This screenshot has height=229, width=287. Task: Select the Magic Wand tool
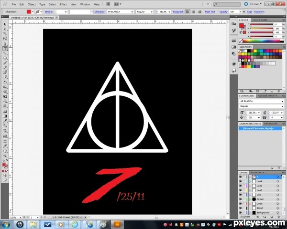(5, 33)
